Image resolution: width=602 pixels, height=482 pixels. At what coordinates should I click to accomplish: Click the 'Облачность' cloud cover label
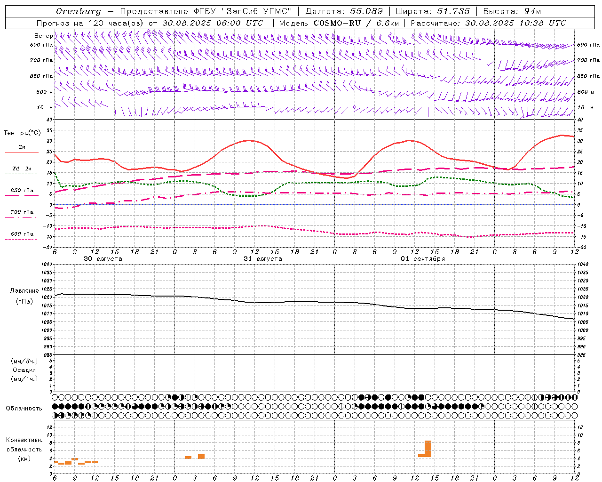click(x=24, y=409)
